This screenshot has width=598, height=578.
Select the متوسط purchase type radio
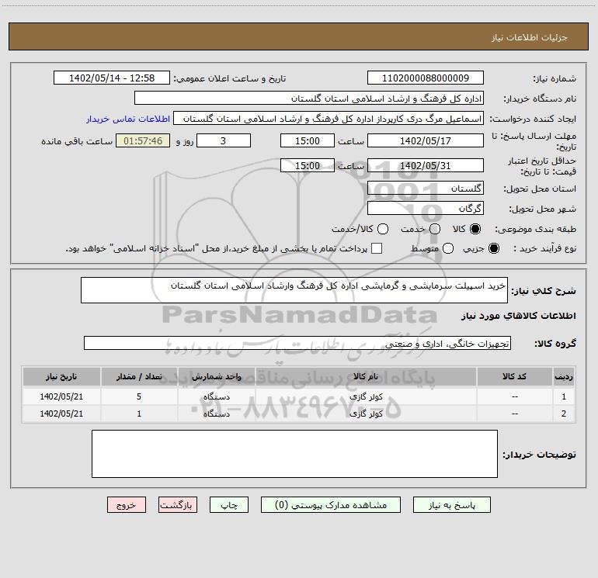click(448, 249)
